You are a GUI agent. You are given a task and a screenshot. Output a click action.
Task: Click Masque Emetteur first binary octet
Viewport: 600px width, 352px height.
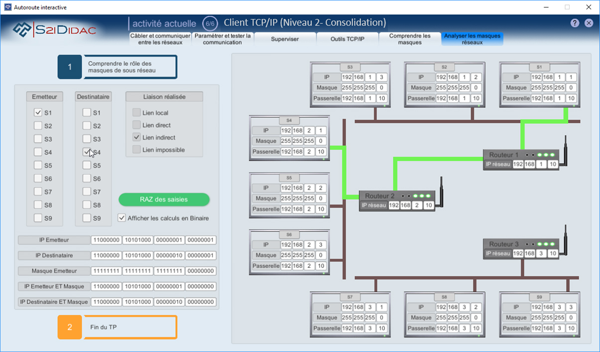coord(107,271)
